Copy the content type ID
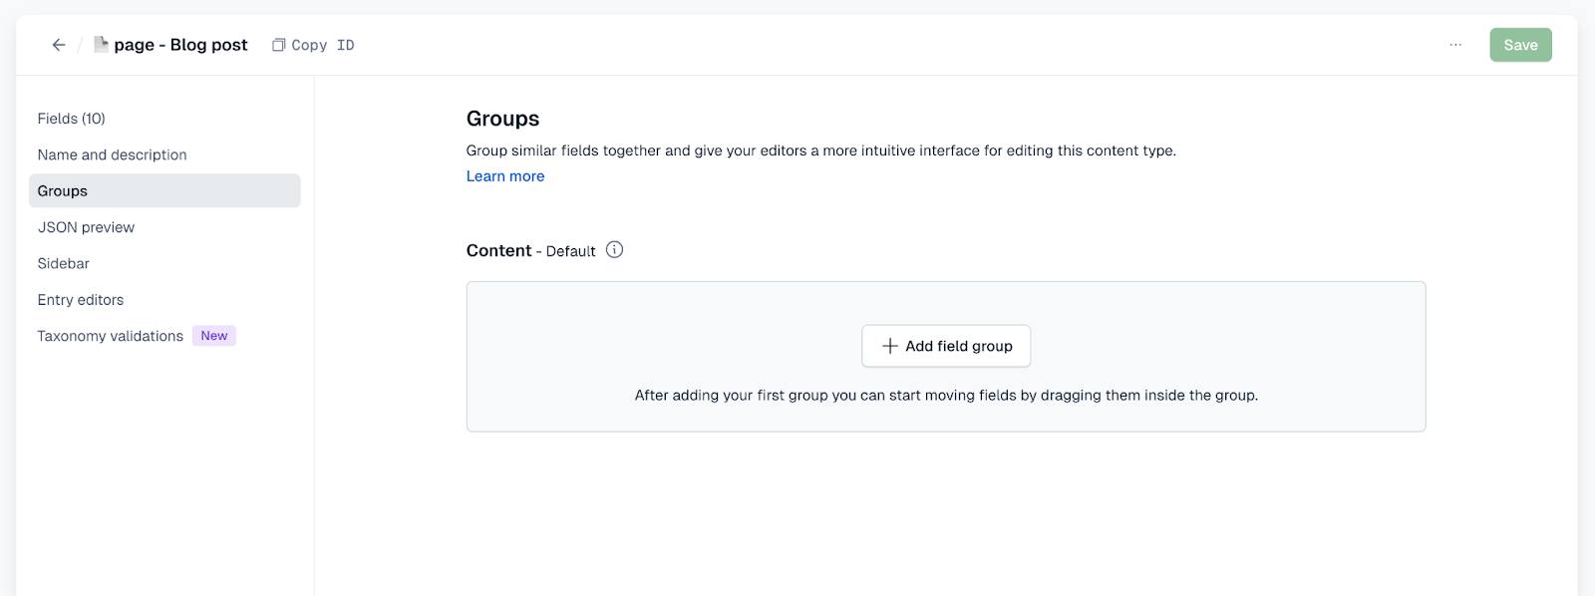This screenshot has height=596, width=1595. pyautogui.click(x=314, y=45)
